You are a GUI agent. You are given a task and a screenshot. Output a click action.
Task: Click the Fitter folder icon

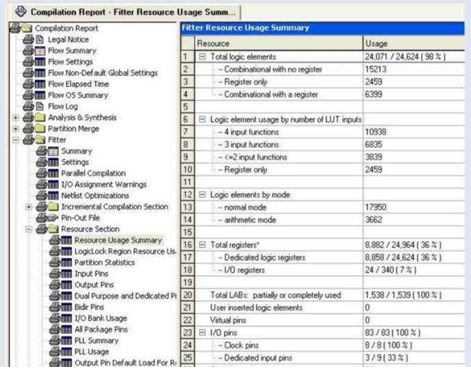pos(40,140)
